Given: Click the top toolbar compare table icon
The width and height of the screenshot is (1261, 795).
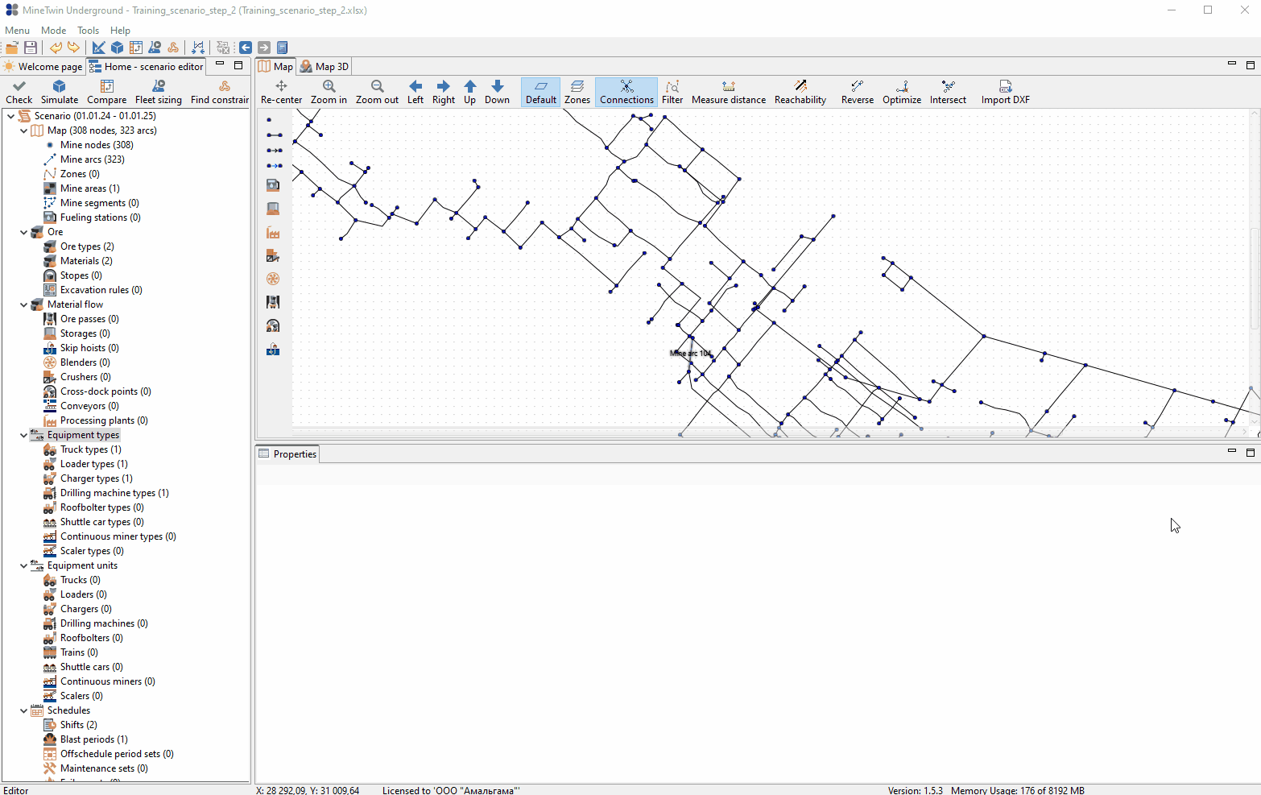Looking at the screenshot, I should click(x=136, y=48).
